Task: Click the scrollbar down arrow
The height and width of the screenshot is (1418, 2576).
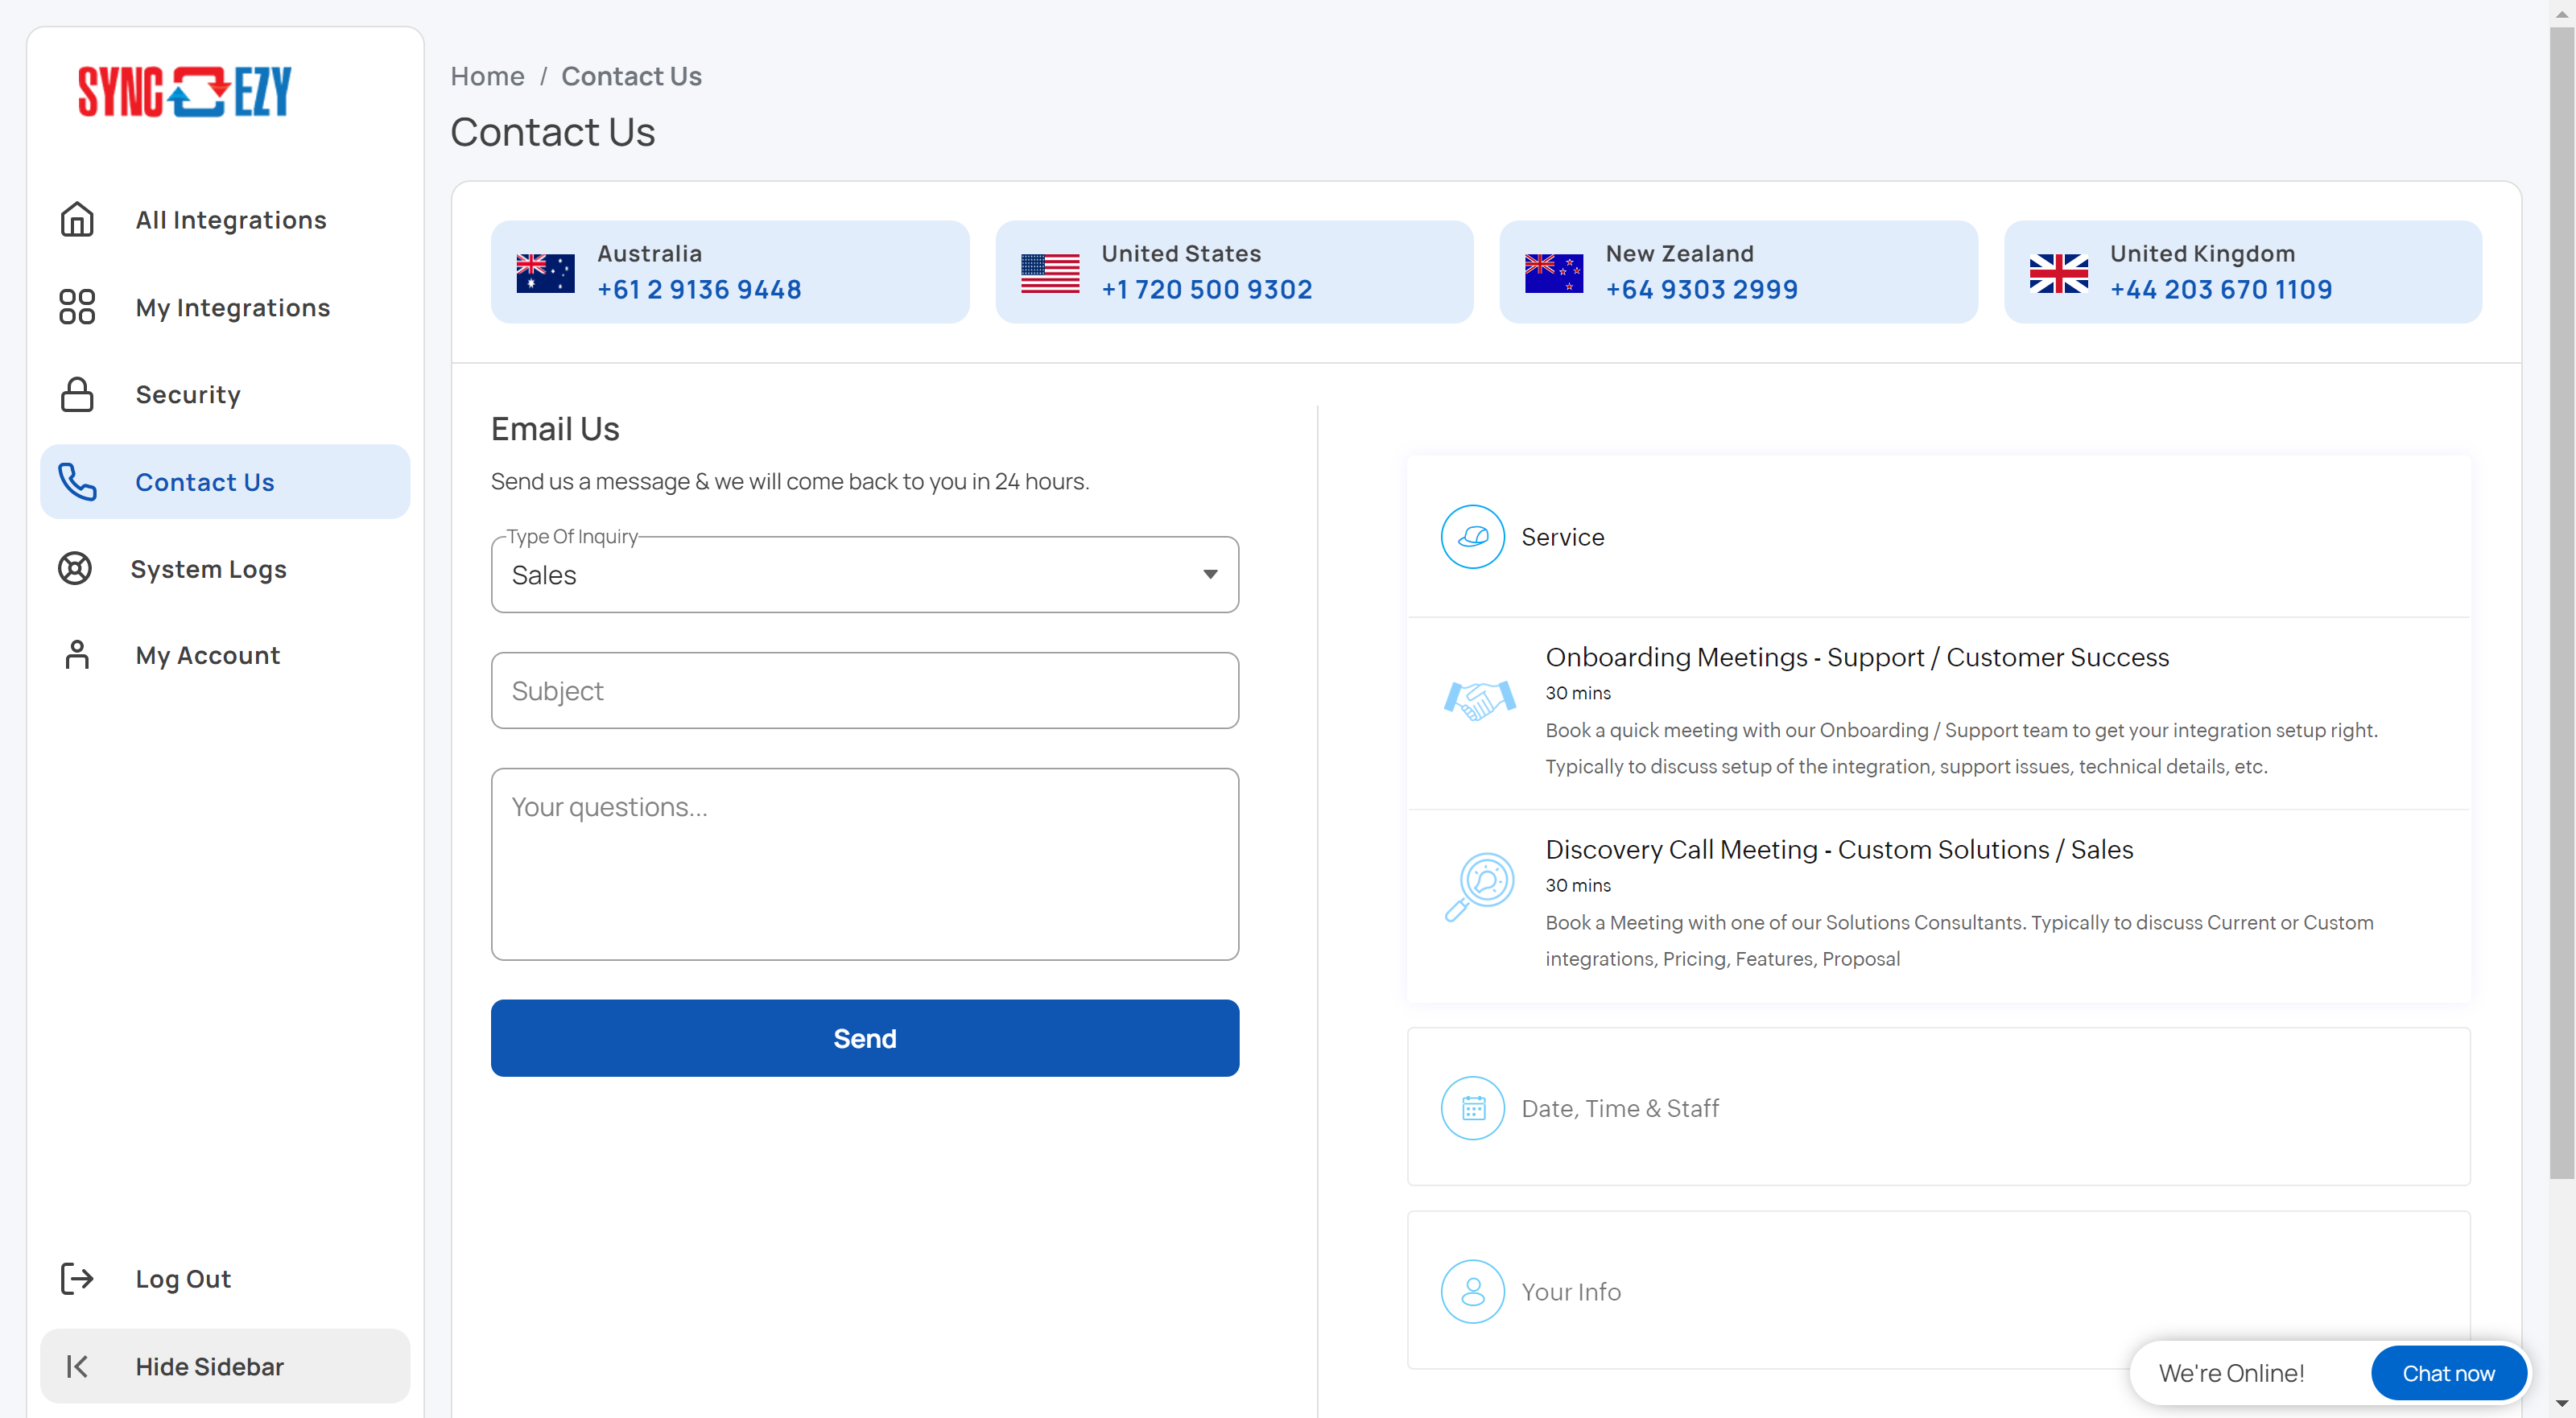Action: pyautogui.click(x=2562, y=1405)
